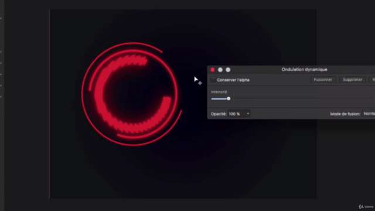Zoom the Ondulation dynamique dialog window

pos(228,70)
